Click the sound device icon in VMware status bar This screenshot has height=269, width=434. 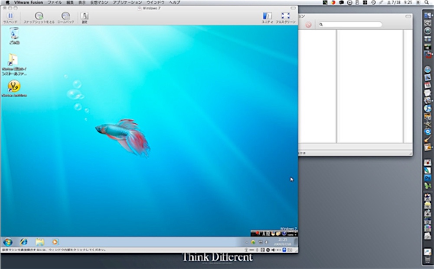tap(273, 250)
